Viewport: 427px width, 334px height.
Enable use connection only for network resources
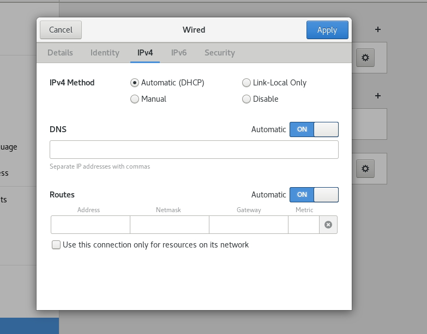pos(56,245)
